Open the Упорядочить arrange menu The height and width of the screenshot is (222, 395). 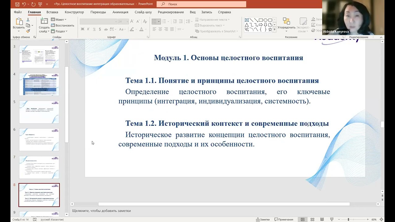286,25
